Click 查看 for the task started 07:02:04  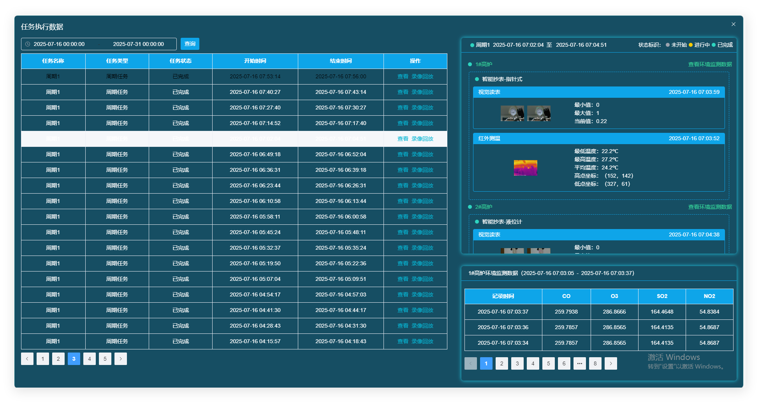coord(403,139)
